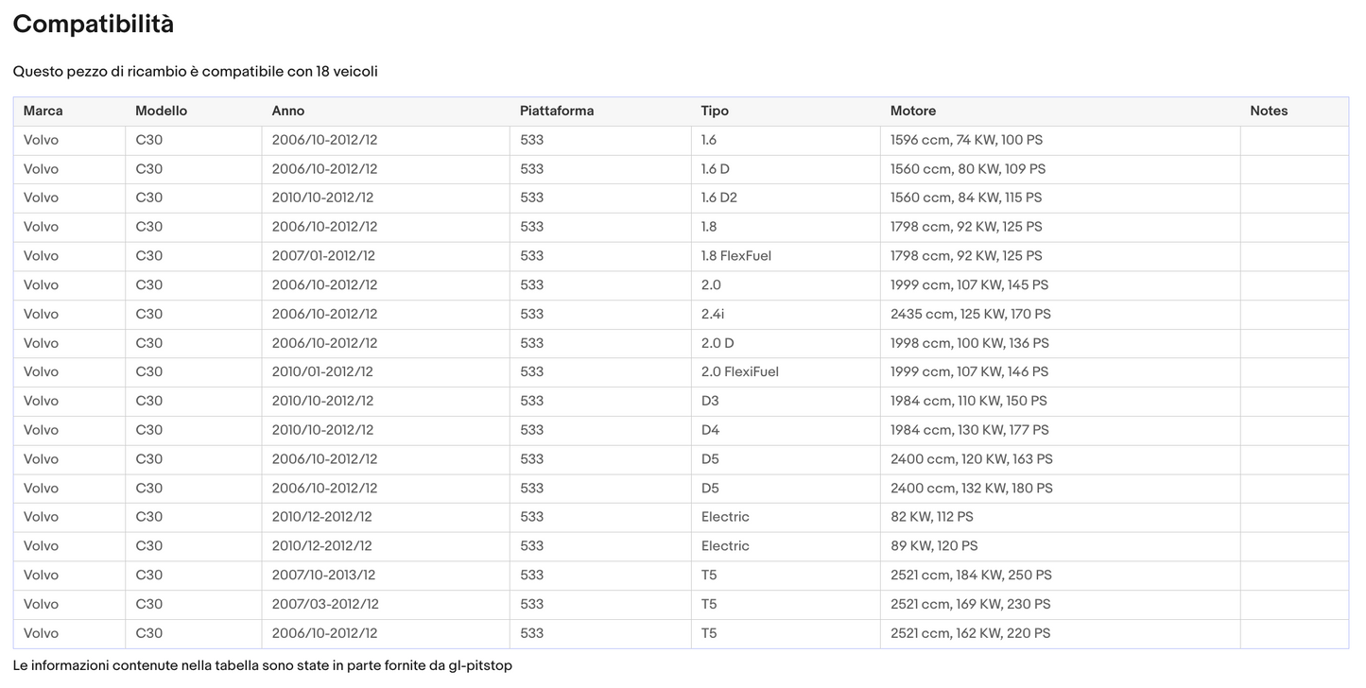Click the 2521 ccm, 184 KW engine cell

point(971,576)
